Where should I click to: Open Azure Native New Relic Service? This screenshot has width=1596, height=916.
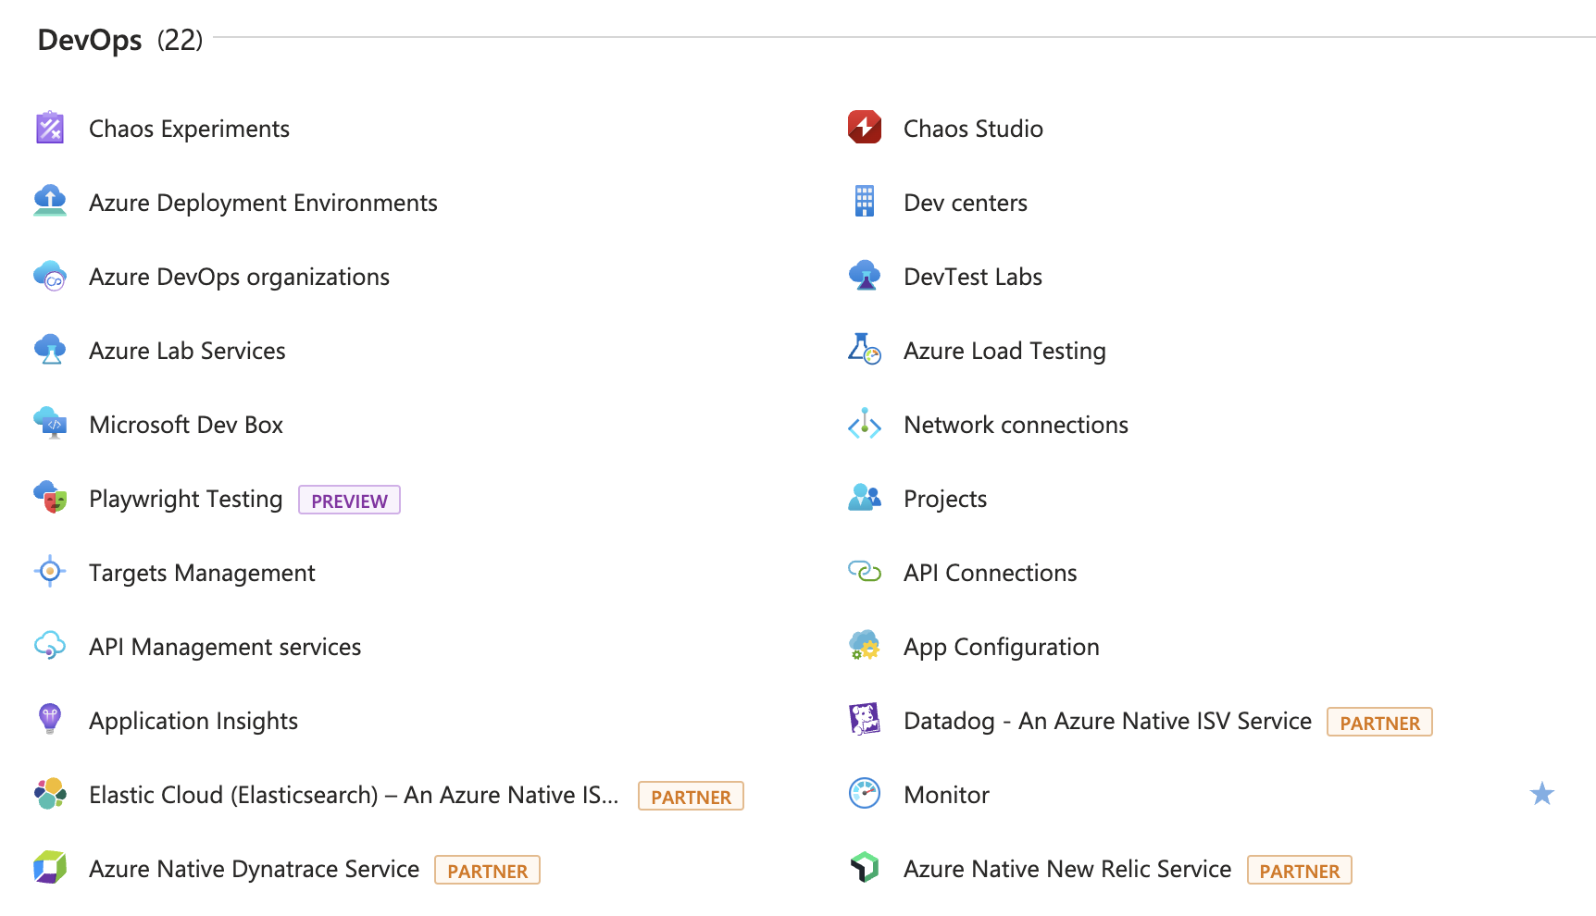1067,869
